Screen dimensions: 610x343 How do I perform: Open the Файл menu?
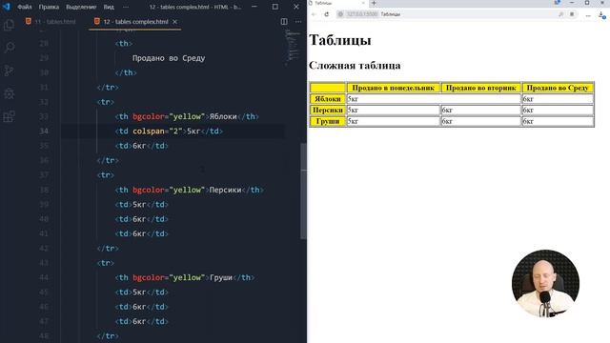click(x=25, y=7)
